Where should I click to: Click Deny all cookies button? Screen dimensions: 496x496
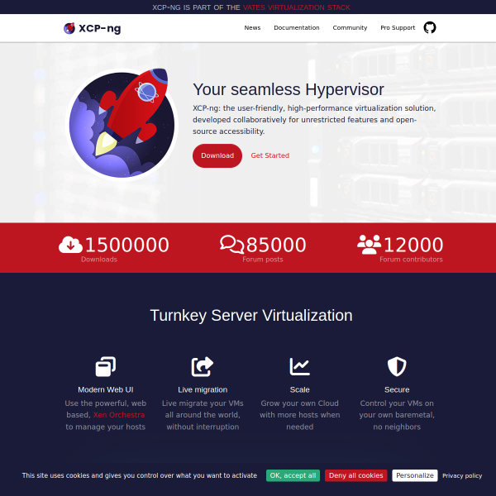(355, 475)
